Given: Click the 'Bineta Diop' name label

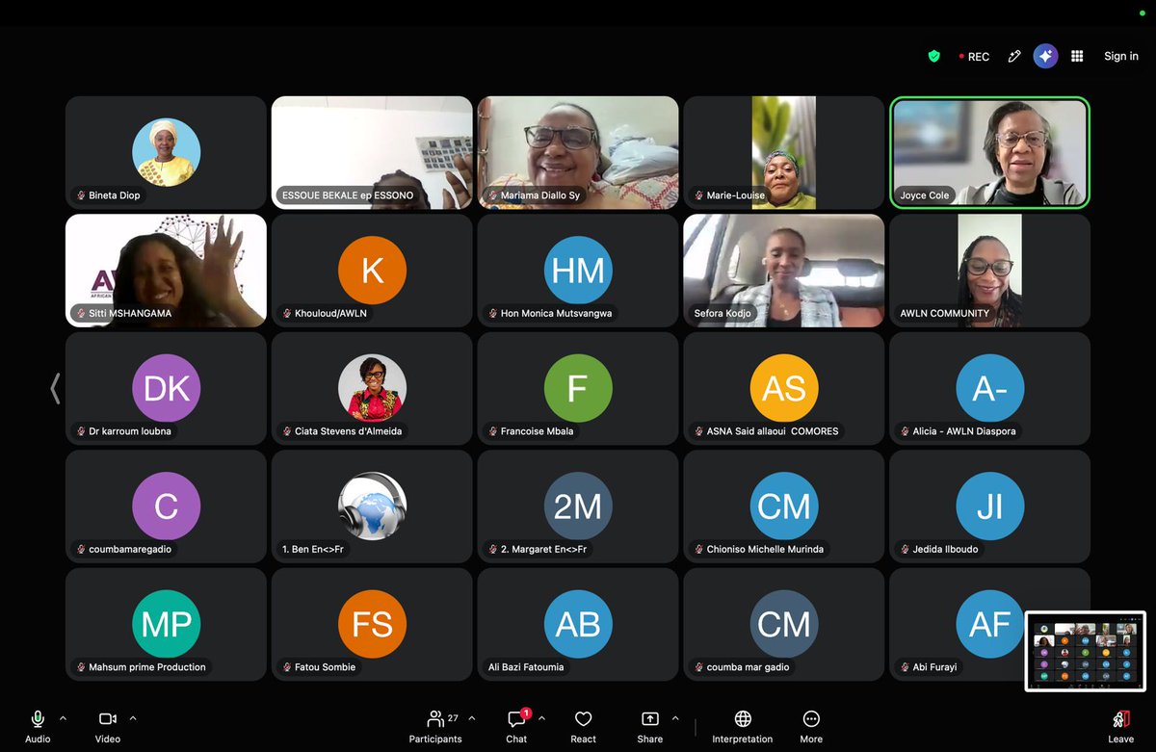Looking at the screenshot, I should (x=115, y=195).
